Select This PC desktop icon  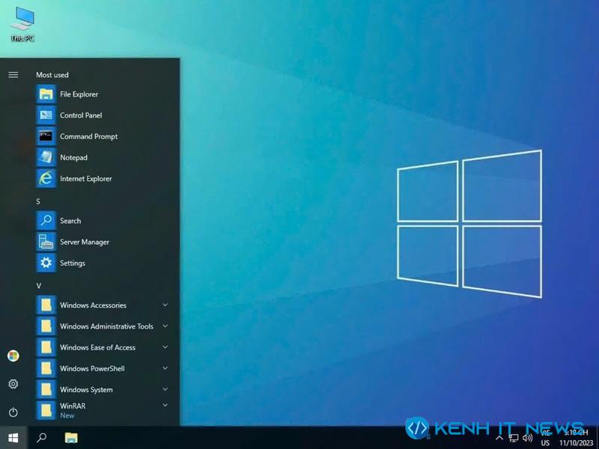click(x=22, y=24)
